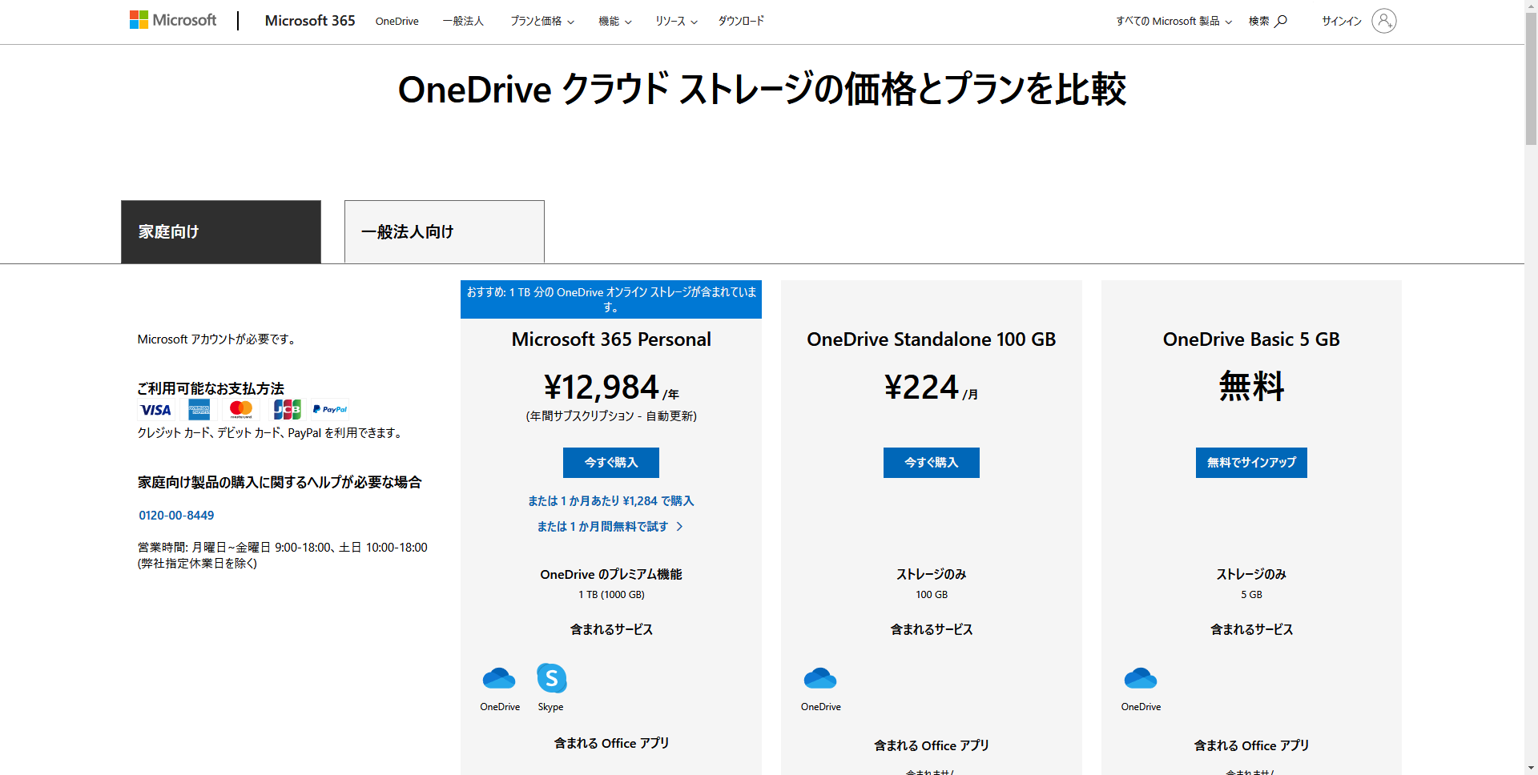This screenshot has height=775, width=1538.
Task: Click the Microsoft logo in the header
Action: tap(173, 20)
